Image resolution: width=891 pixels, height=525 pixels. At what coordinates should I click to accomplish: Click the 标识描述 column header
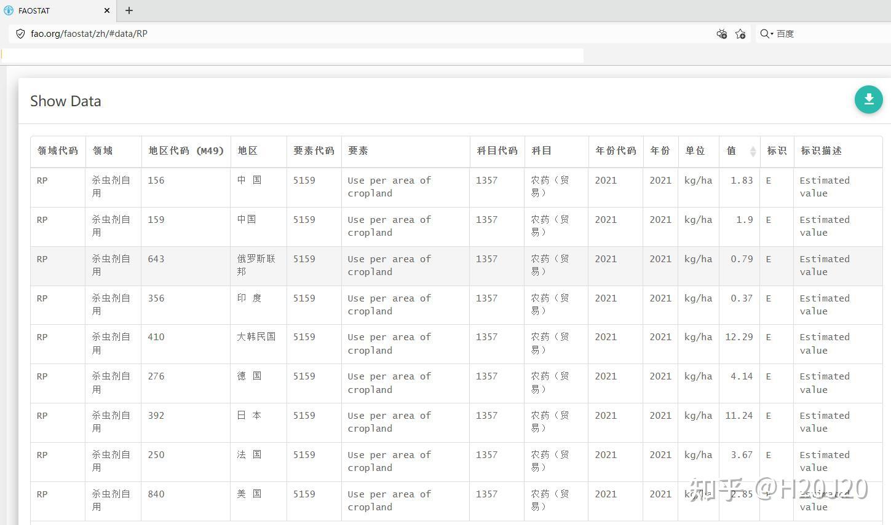pos(838,151)
